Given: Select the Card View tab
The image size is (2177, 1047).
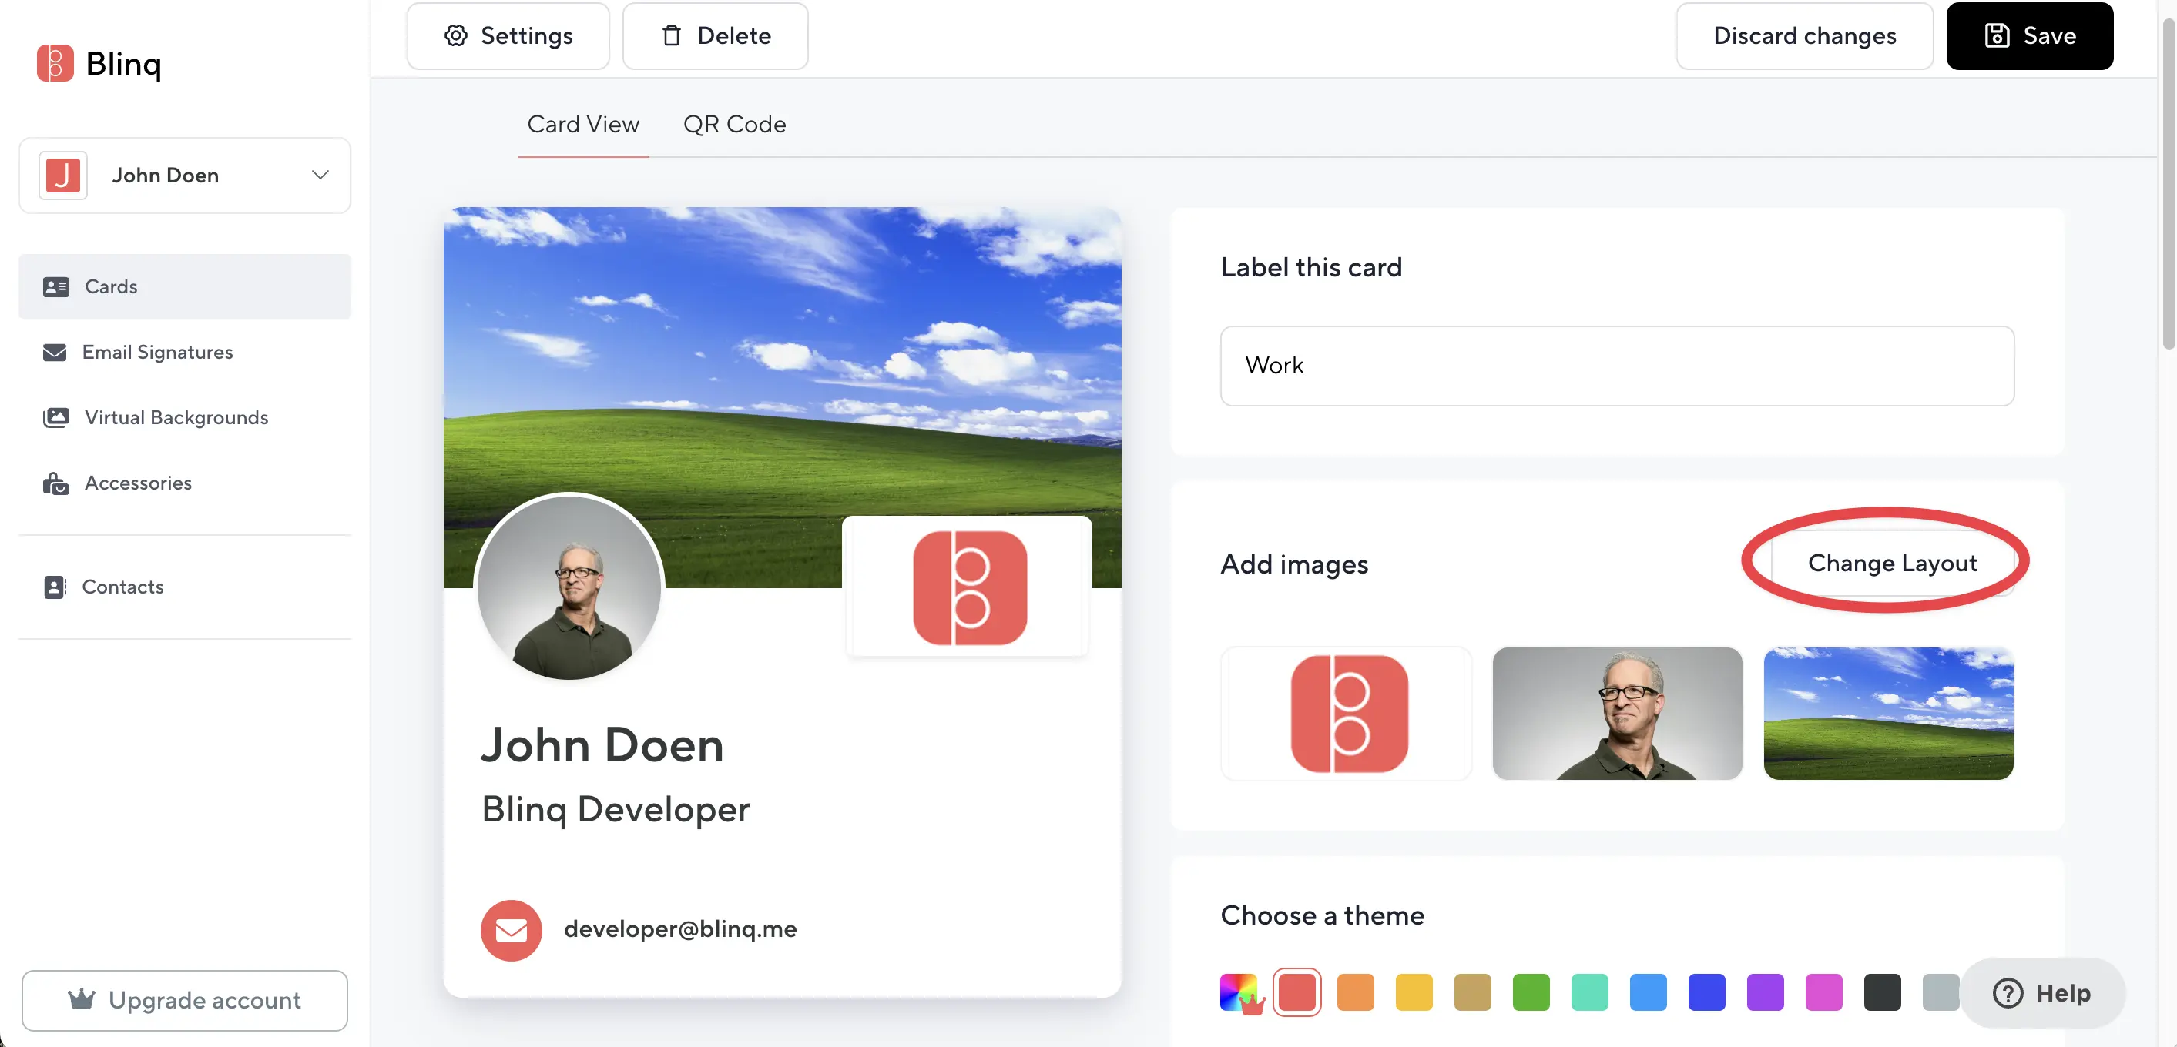Looking at the screenshot, I should (x=582, y=124).
